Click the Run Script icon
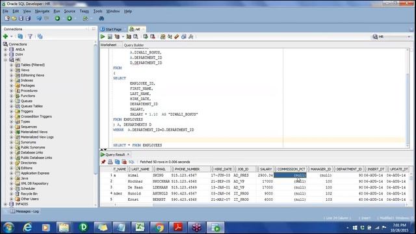Screen dimensions: 416x234 tap(110, 36)
